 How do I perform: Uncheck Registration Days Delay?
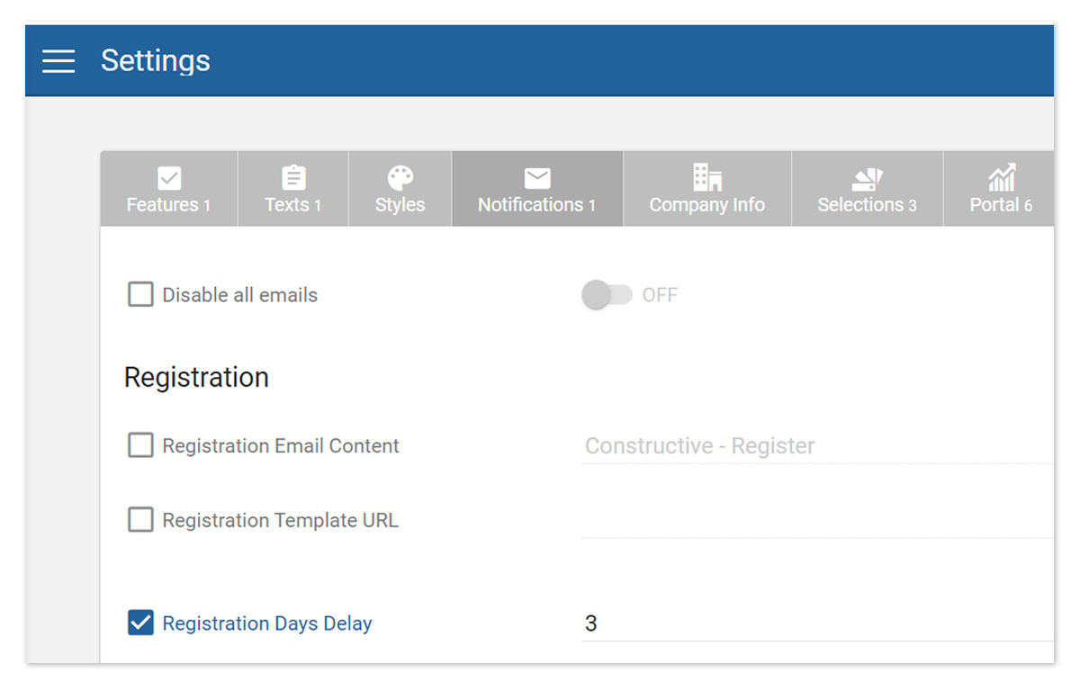pyautogui.click(x=140, y=623)
